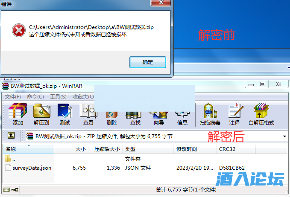This screenshot has width=290, height=197.
Task: Select the surveyData.json file icon
Action: [8, 168]
